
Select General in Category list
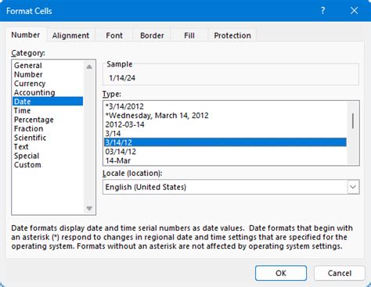(x=48, y=66)
